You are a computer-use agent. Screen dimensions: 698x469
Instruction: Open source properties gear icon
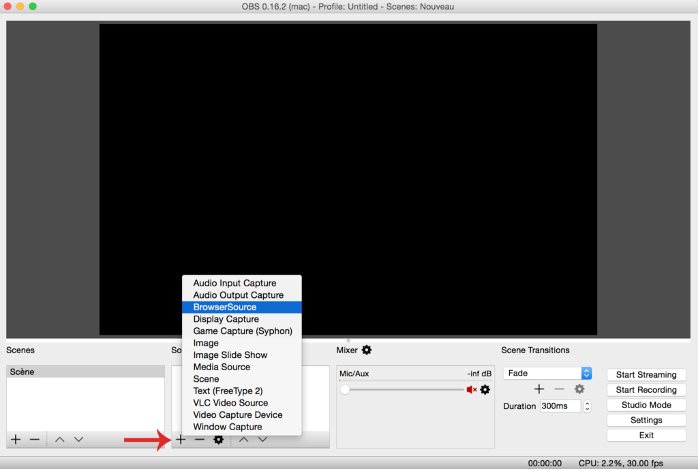click(219, 440)
